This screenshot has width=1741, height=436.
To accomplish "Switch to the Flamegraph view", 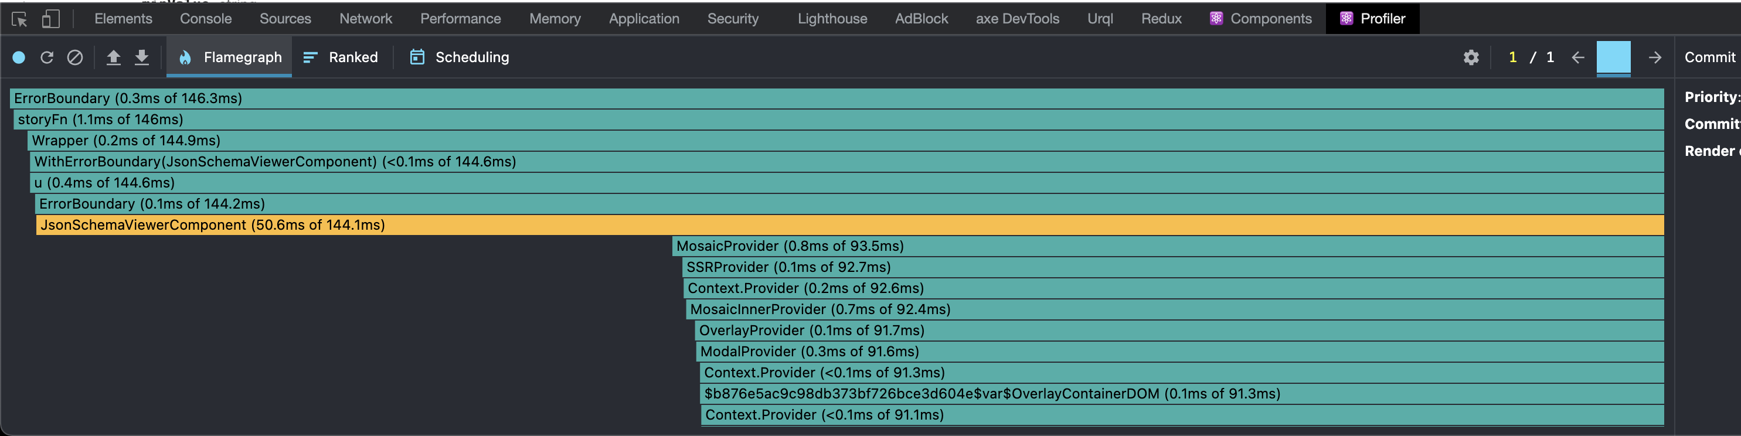I will [x=229, y=57].
